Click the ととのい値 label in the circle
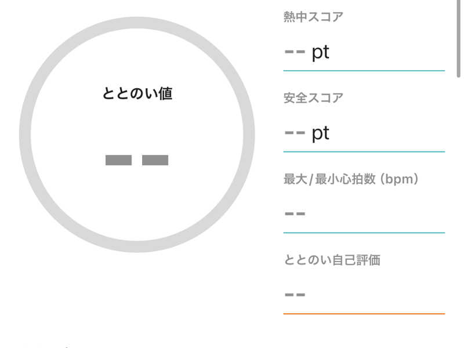464x348 pixels. click(x=137, y=93)
